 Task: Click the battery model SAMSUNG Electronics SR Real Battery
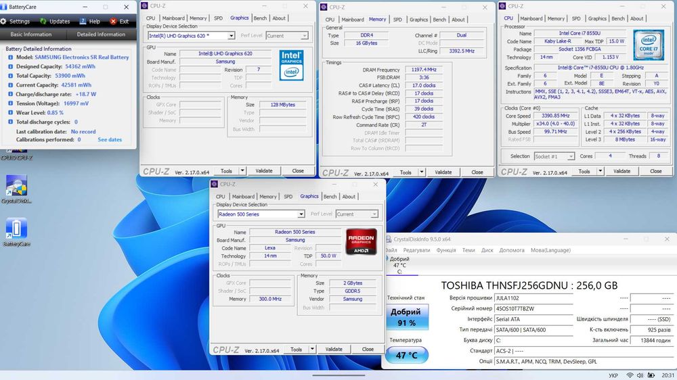pyautogui.click(x=82, y=57)
